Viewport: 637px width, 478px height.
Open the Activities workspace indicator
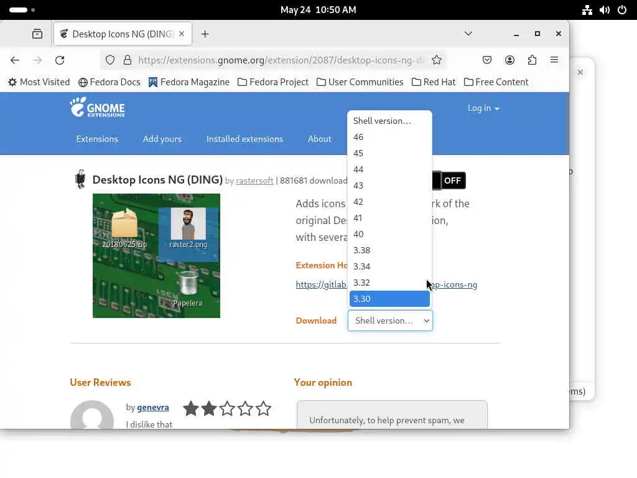tap(22, 10)
